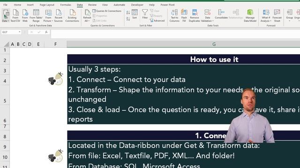Image resolution: width=300 pixels, height=168 pixels.
Task: Switch to the Review tab
Action: 92,5
